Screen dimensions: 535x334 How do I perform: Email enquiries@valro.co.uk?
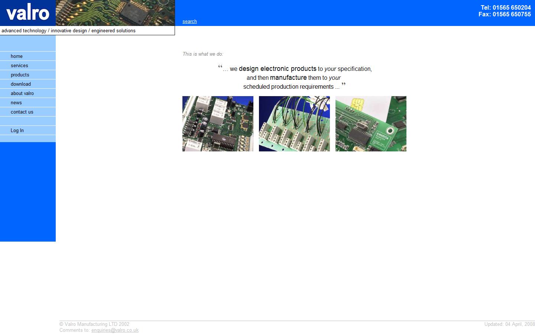coord(115,330)
